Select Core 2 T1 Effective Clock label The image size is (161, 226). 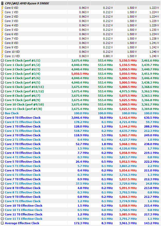coord(23,140)
